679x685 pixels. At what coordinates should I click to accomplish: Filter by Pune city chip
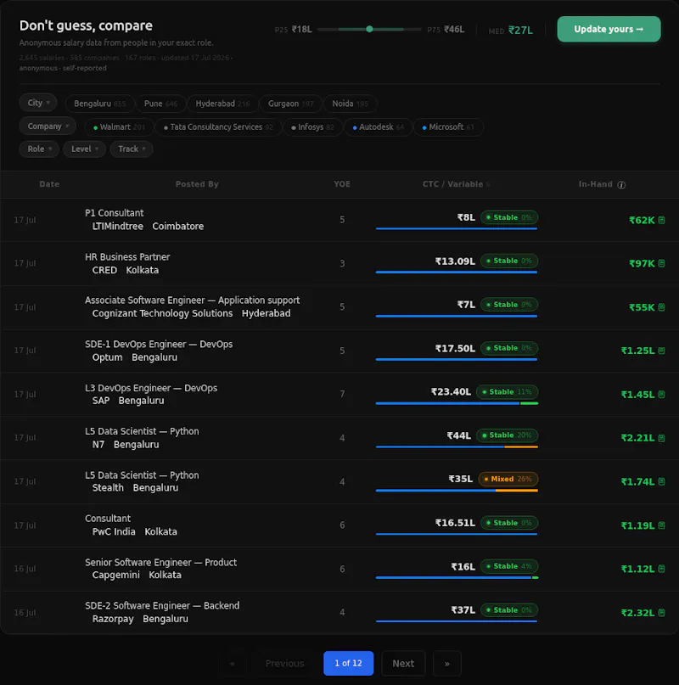coord(160,104)
